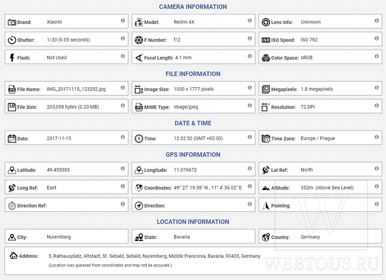Click the mountain icon next to Altitude
The height and width of the screenshot is (280, 386).
[266, 188]
